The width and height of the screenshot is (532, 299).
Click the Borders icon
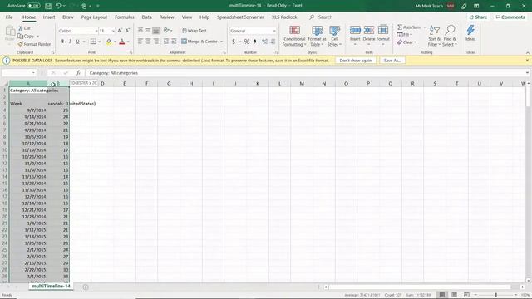[x=93, y=42]
